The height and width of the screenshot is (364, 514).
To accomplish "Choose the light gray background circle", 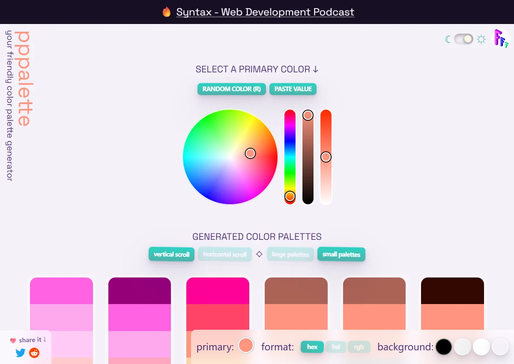I will point(463,347).
